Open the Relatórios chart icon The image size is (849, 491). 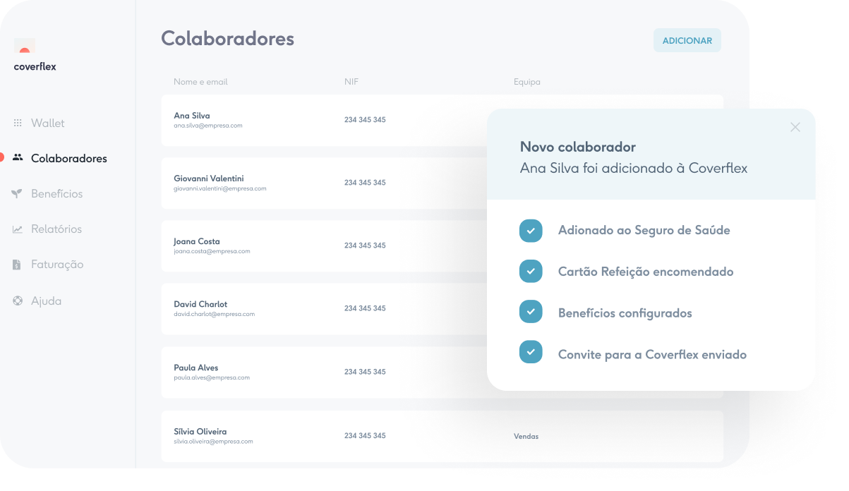point(18,229)
